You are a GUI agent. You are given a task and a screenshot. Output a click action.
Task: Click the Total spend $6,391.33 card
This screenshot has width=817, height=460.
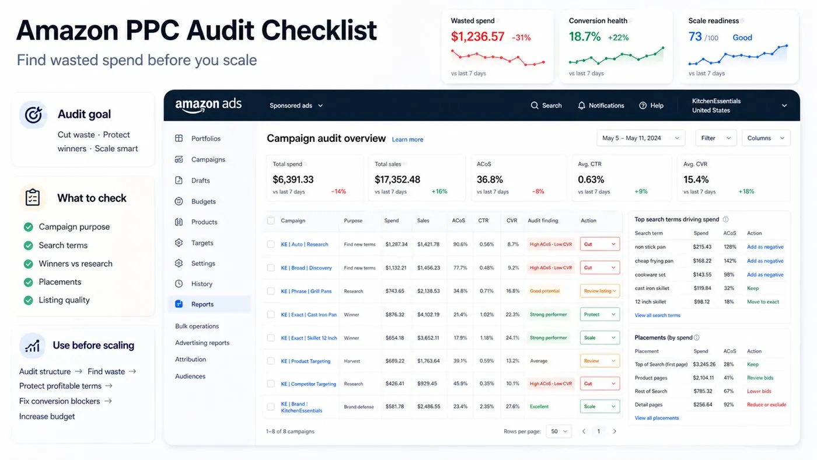tap(315, 178)
